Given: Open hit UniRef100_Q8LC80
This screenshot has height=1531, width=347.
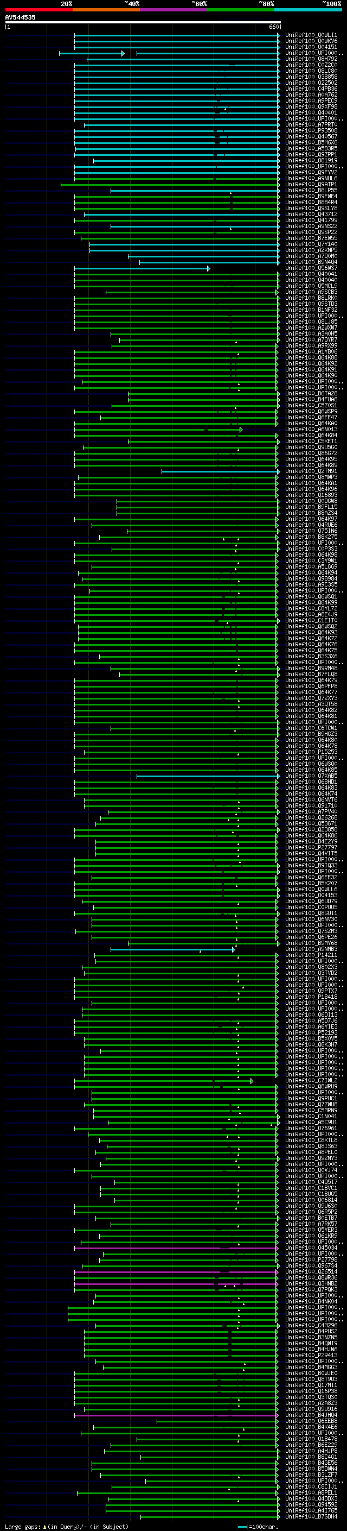Looking at the screenshot, I should 311,71.
